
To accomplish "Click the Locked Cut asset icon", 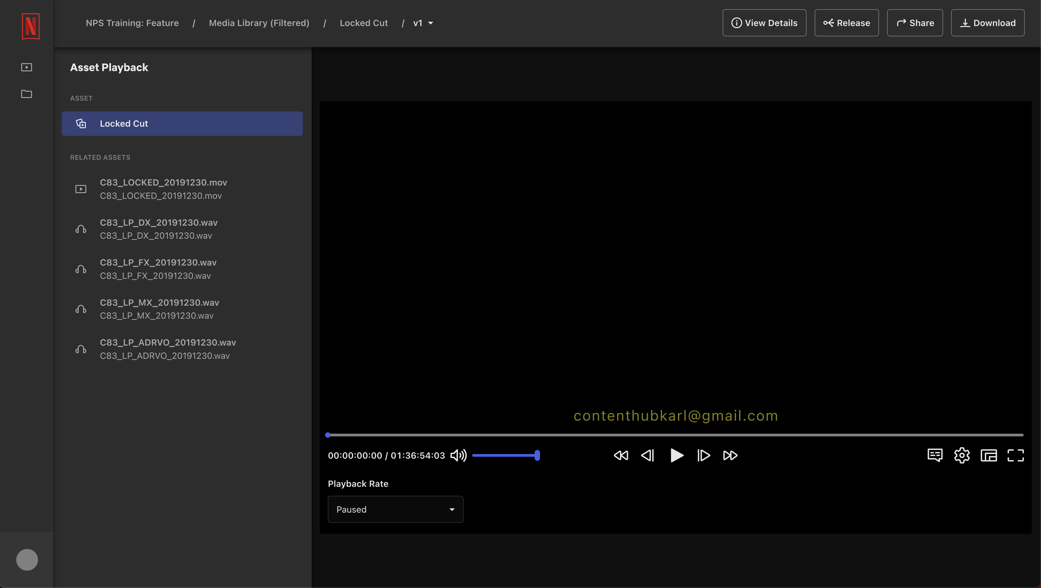I will click(x=81, y=124).
